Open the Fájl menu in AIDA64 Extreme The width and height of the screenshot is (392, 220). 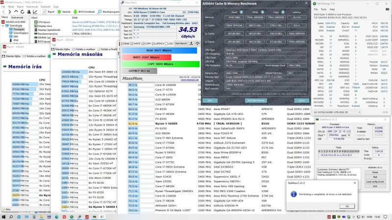[3, 7]
